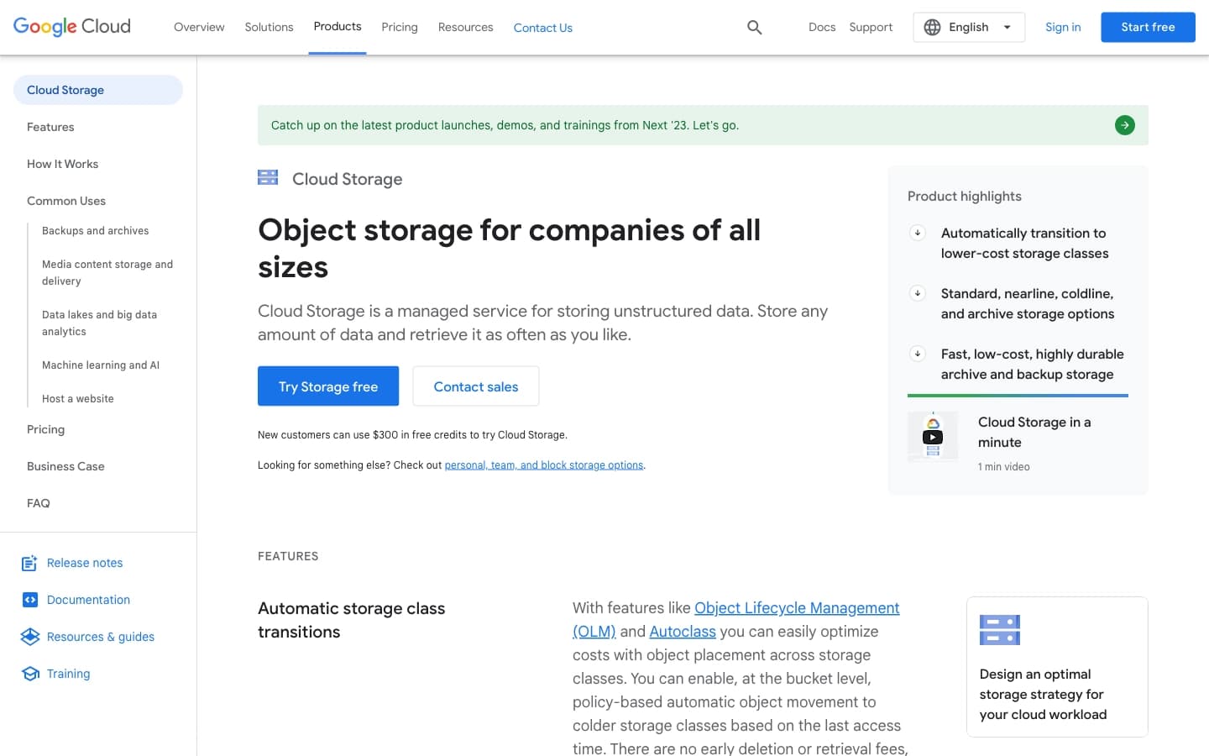The height and width of the screenshot is (756, 1209).
Task: Click the Resources & guides icon
Action: (29, 637)
